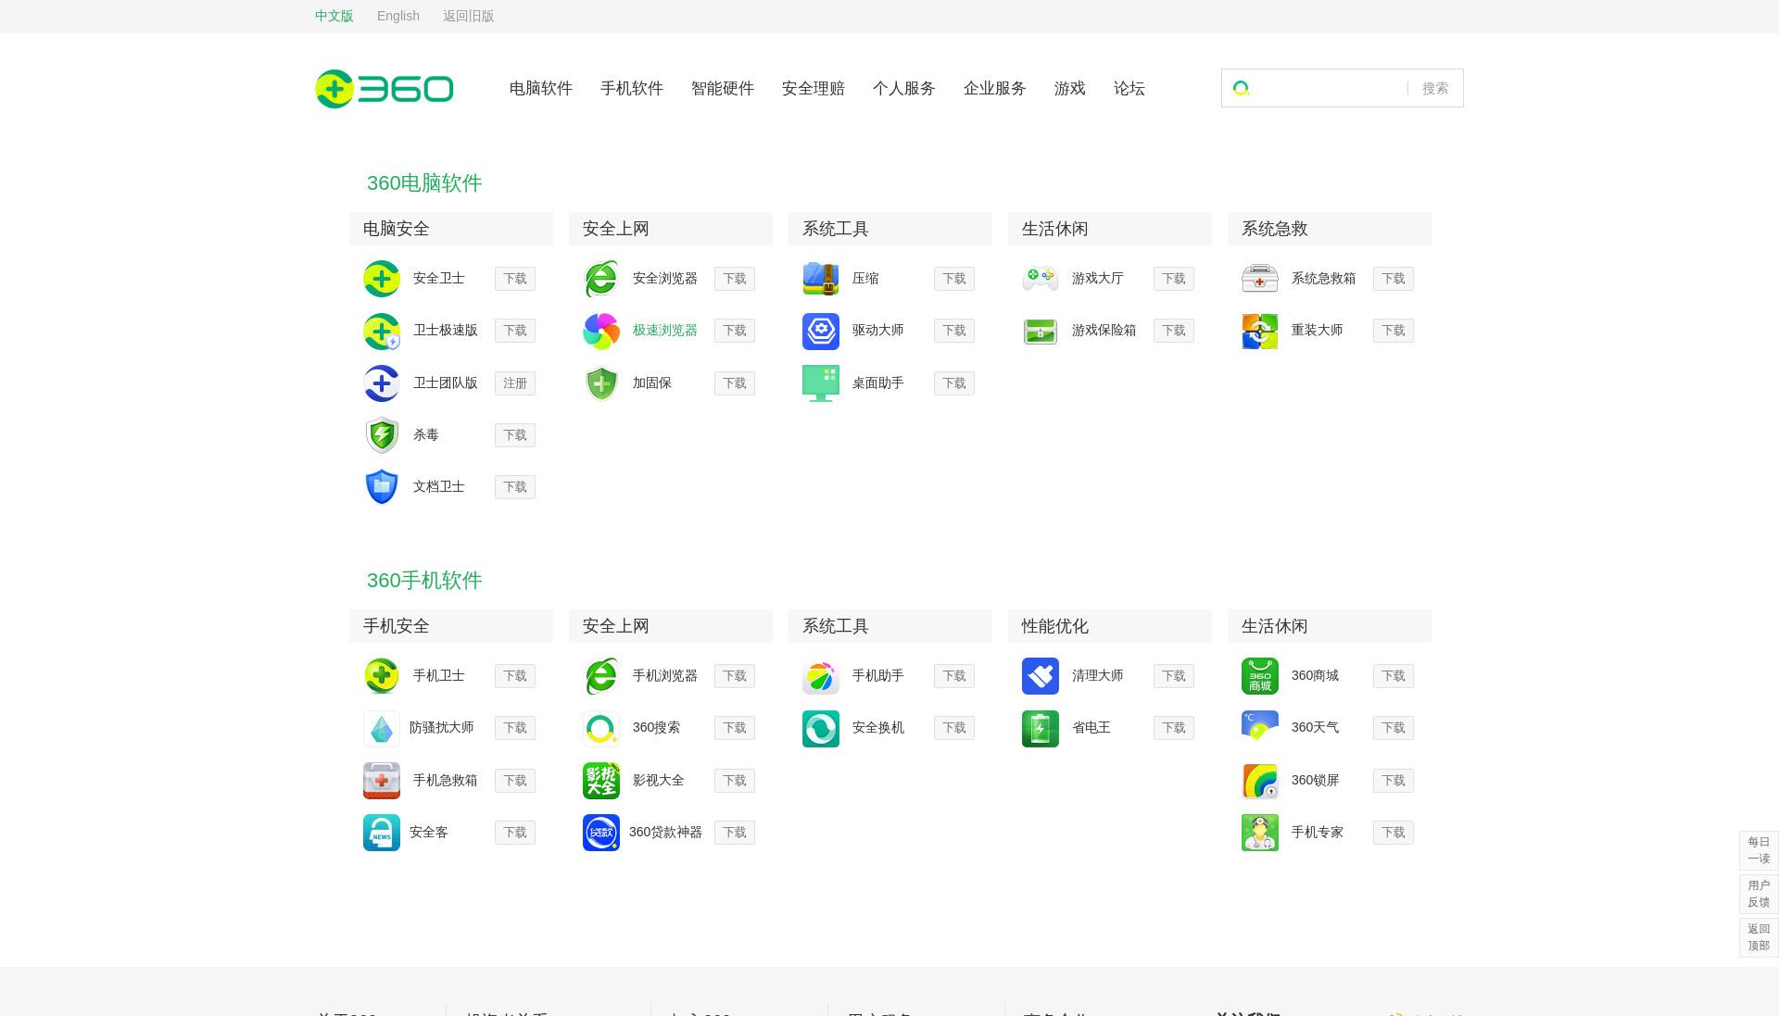Click 返回旧版 link
The width and height of the screenshot is (1779, 1016).
pyautogui.click(x=469, y=16)
